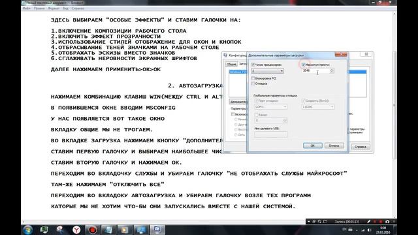Viewport: 418px width, 235px height.
Task: Open the processor count dropdown showing 2
Action: point(267,71)
